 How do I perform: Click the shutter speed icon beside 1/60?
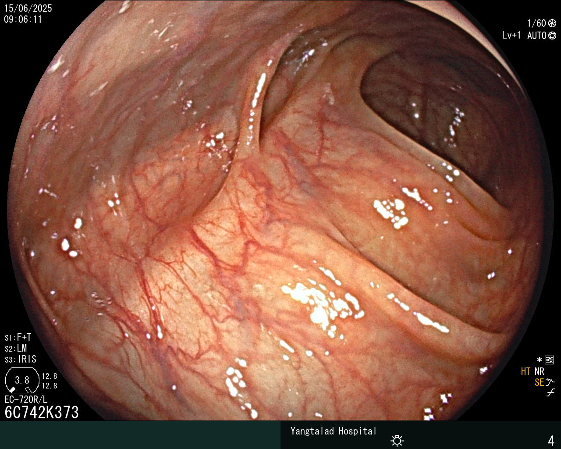tap(552, 23)
